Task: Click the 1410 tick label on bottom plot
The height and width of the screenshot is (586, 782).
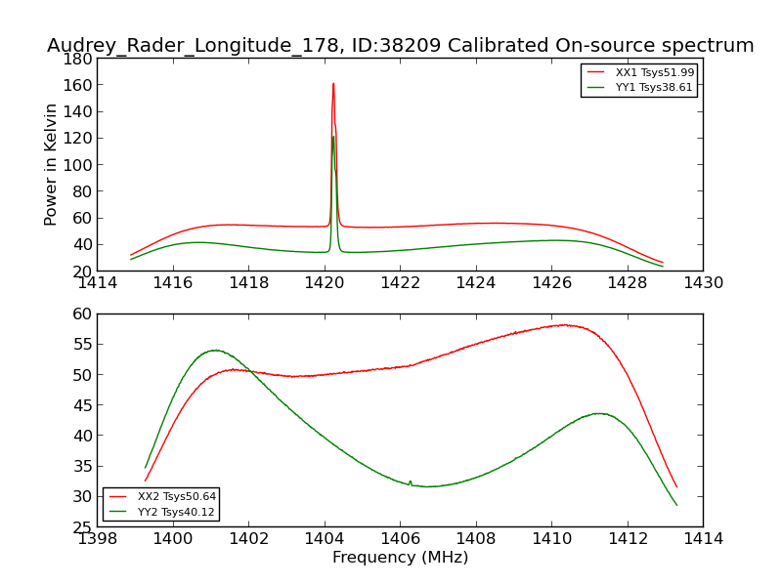Action: click(552, 538)
